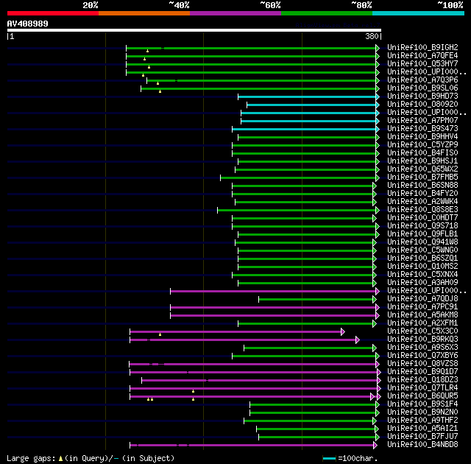471x464 pixels.
Task: Open the UniRef100_A2WWK4 hit
Action: click(422, 202)
